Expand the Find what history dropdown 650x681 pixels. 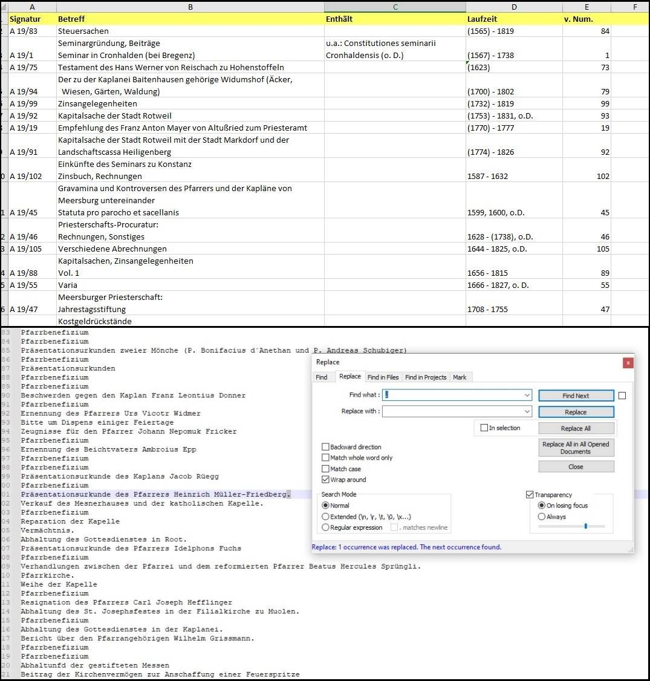pyautogui.click(x=527, y=395)
